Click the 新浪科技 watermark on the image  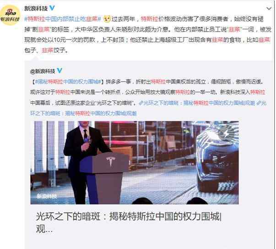click(x=47, y=196)
